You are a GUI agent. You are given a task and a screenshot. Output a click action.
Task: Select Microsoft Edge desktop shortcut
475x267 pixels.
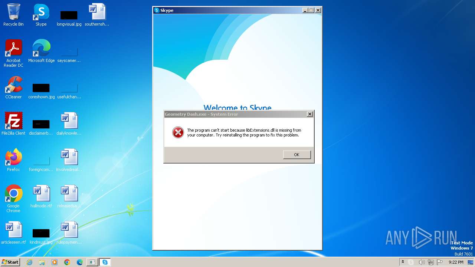41,51
